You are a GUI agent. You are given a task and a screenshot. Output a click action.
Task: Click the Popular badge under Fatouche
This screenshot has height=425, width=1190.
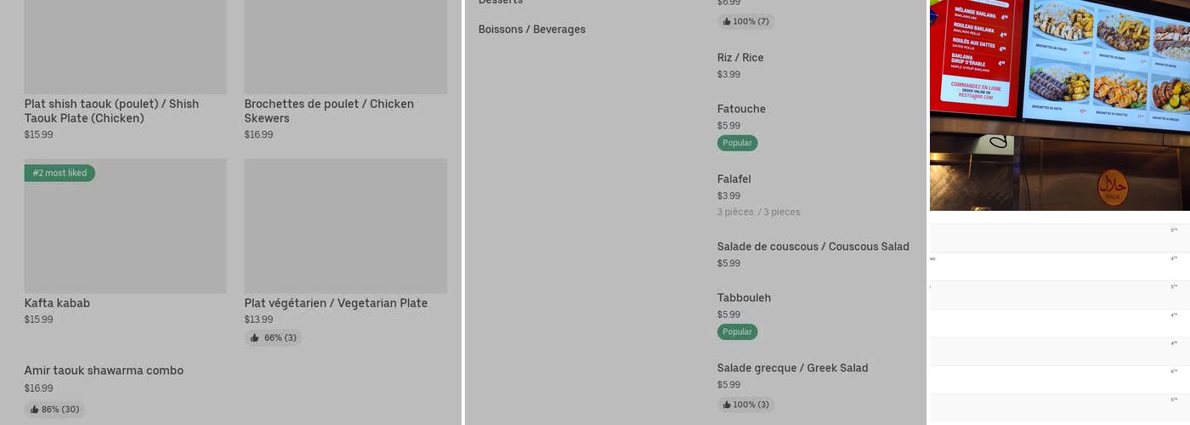(x=737, y=143)
